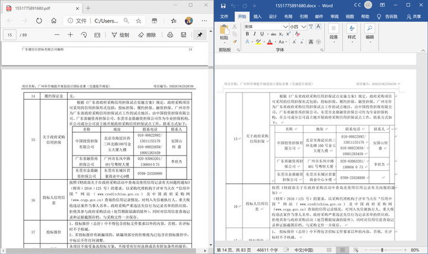Click the PDF page number field
The height and width of the screenshot is (254, 428).
click(x=10, y=35)
